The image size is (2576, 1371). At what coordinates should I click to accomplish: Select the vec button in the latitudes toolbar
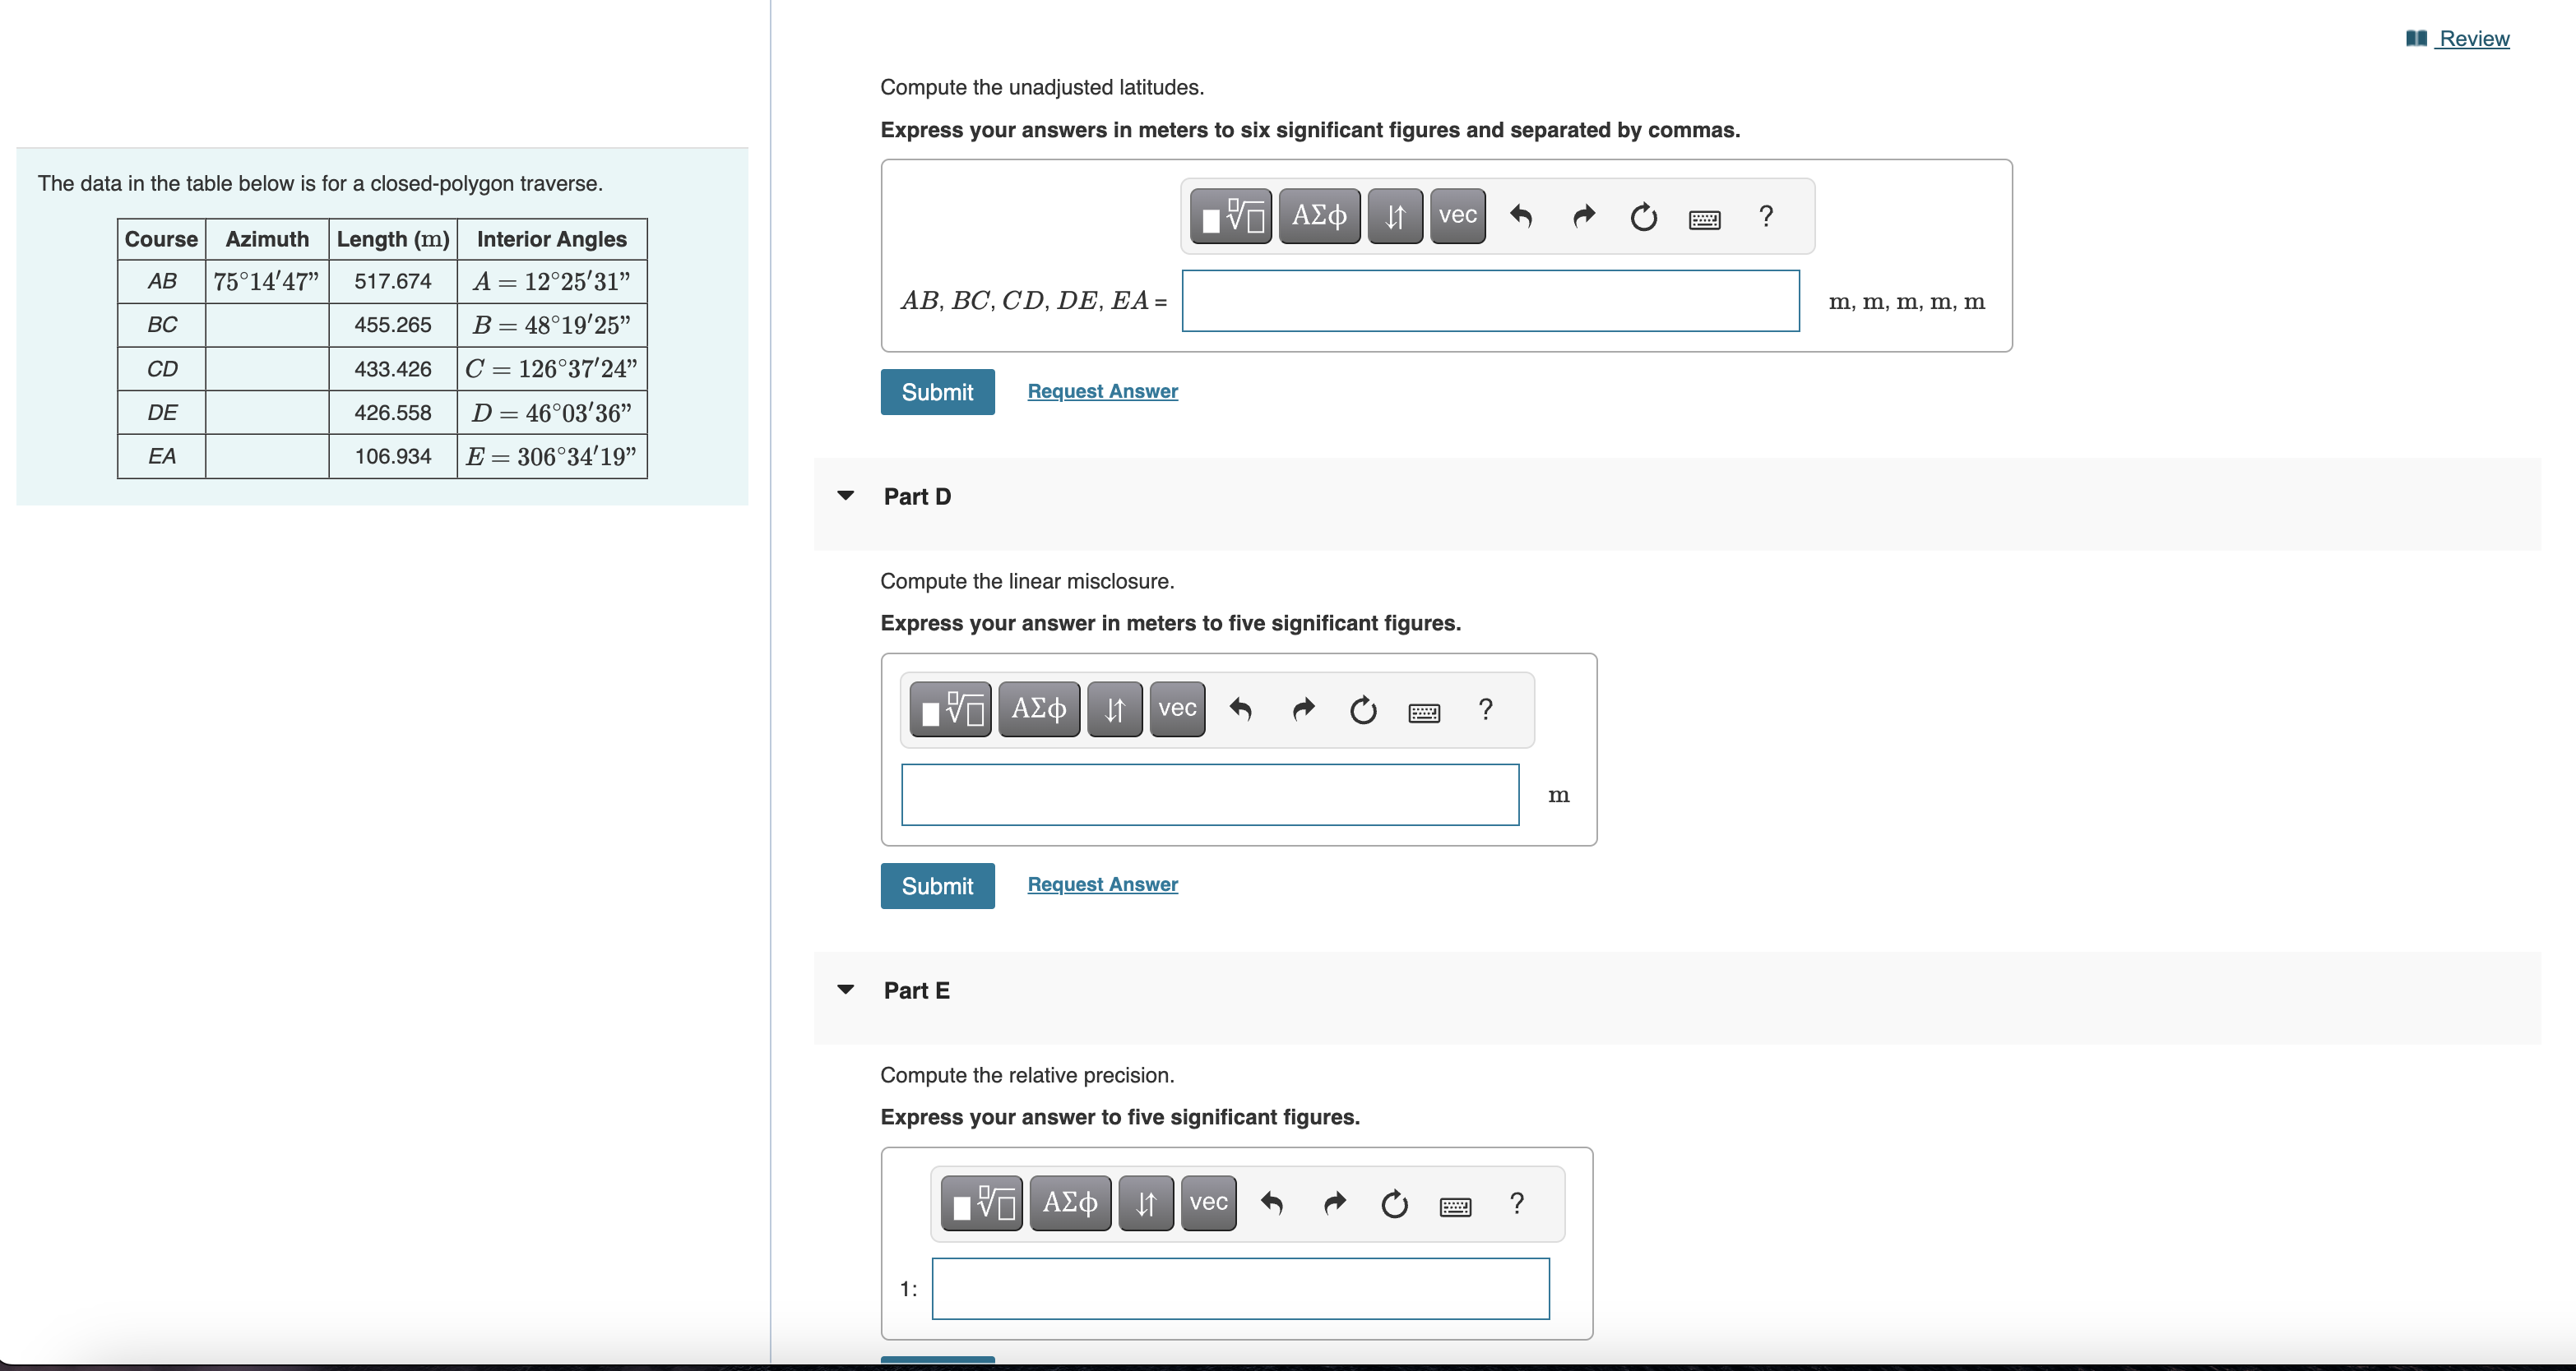(x=1457, y=215)
